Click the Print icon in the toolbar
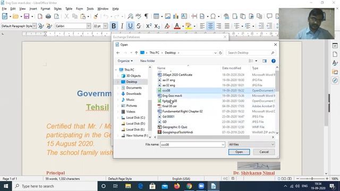This screenshot has height=191, width=340. pos(48,16)
